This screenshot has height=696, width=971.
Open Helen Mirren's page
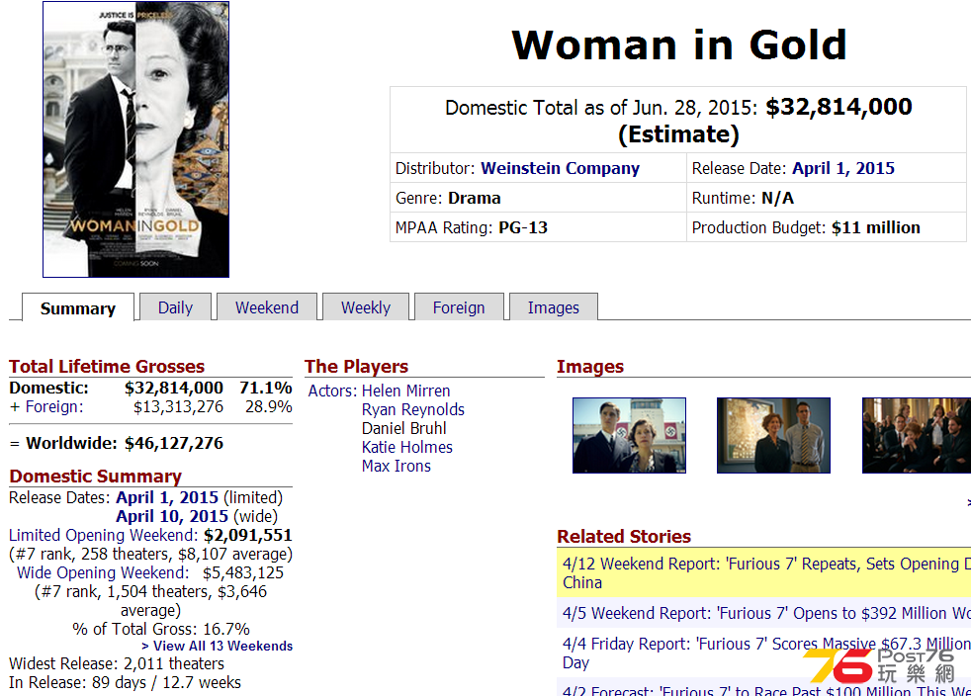coord(405,391)
